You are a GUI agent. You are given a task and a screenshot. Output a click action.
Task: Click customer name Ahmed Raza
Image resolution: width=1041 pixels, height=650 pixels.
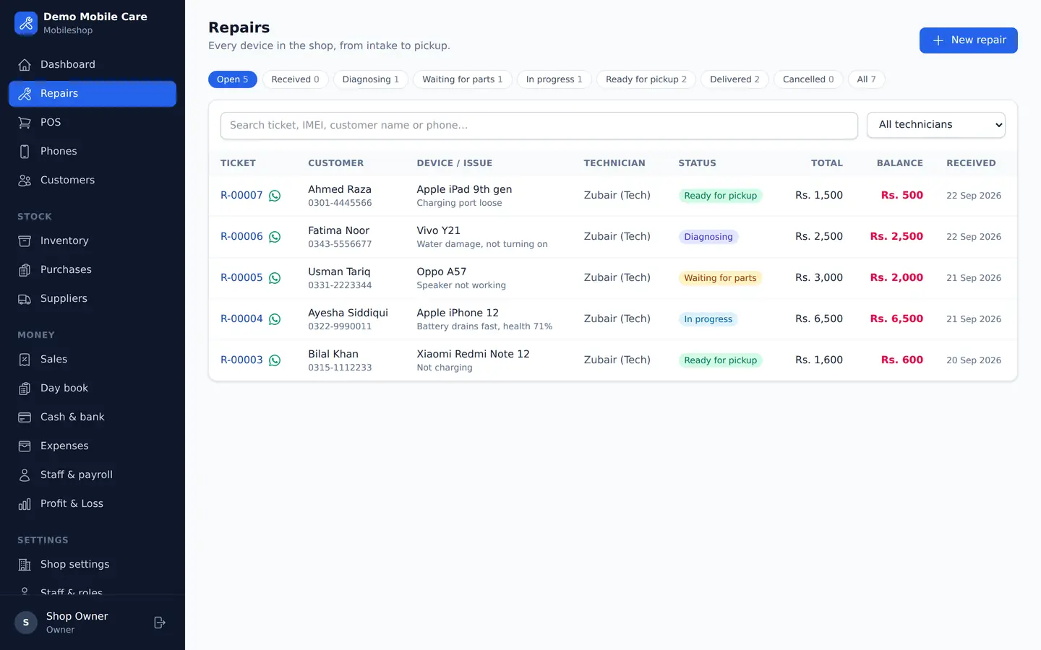pos(340,189)
